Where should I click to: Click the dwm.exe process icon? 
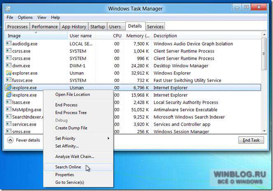tap(9, 65)
